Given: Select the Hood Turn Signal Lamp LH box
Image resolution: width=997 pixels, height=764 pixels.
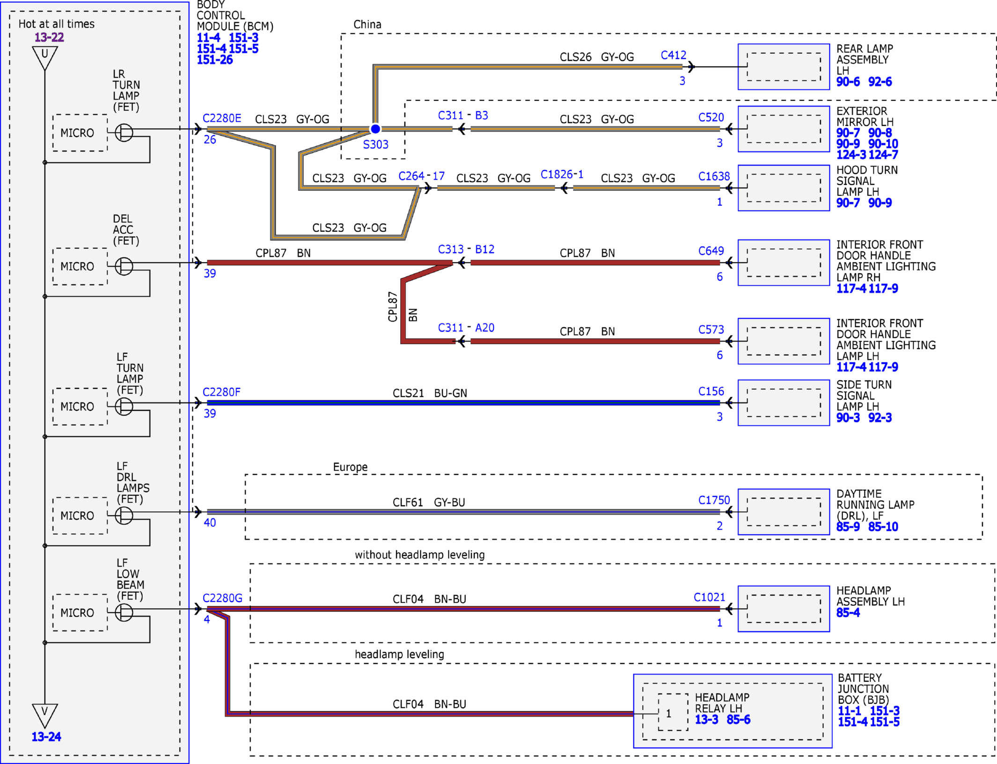Looking at the screenshot, I should [x=784, y=188].
